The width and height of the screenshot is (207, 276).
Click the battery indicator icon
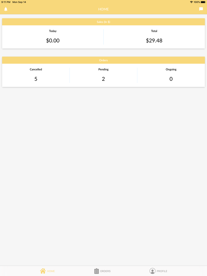(x=203, y=2)
